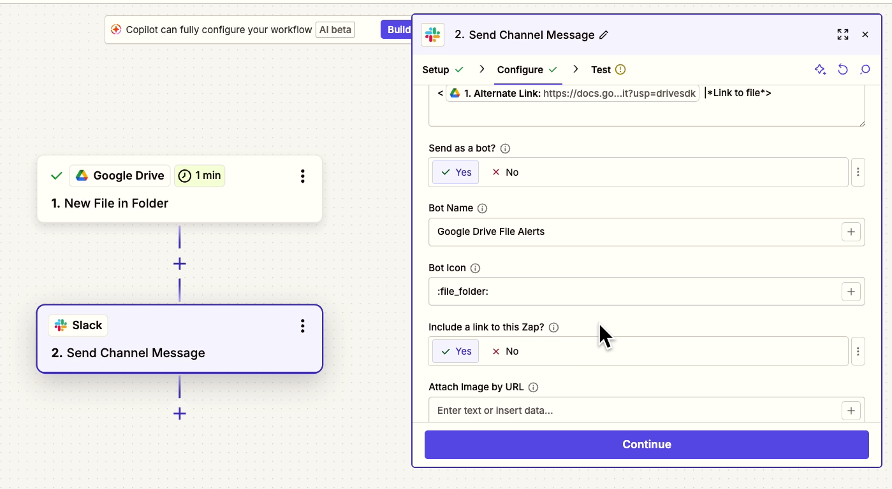892x489 pixels.
Task: Insert data with the plus button in Attach Image by URL
Action: 851,411
